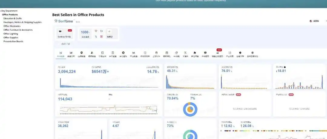Open the A+ icon tab
327x139 pixels.
[177, 54]
